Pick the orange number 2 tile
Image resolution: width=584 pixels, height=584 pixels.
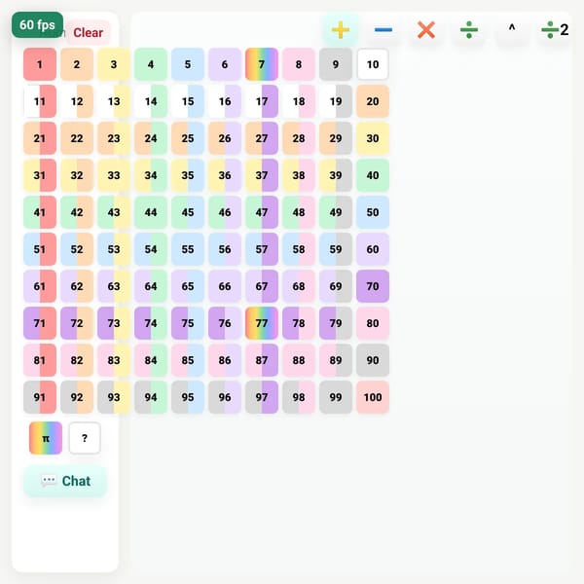tap(77, 64)
